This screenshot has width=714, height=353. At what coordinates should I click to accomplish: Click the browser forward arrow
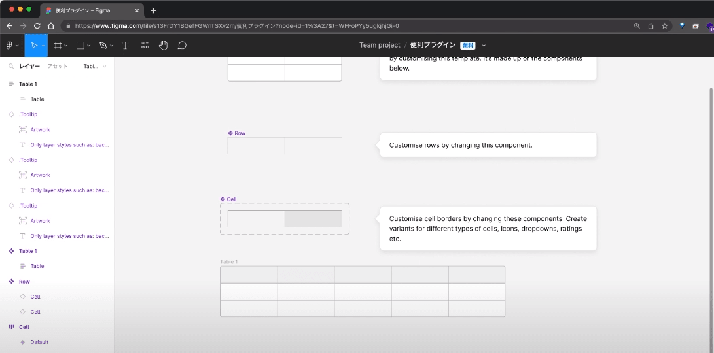[x=23, y=26]
